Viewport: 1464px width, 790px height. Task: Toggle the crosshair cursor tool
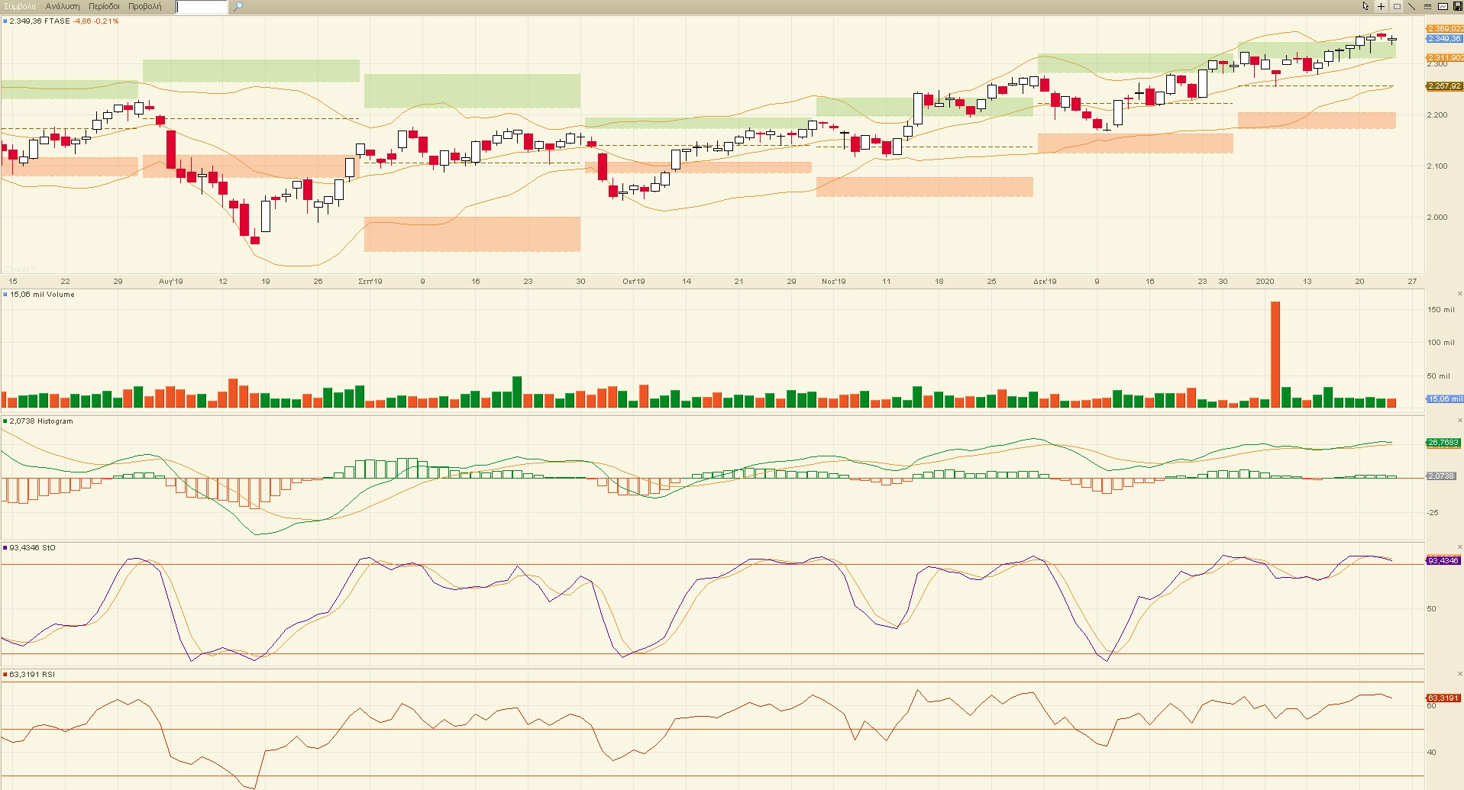(x=1381, y=6)
